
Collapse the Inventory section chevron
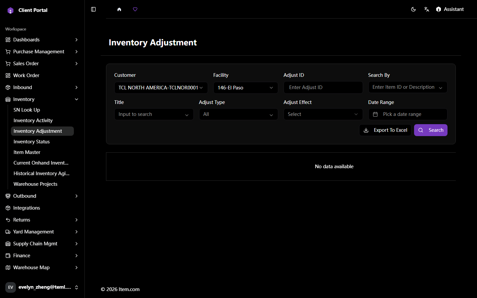tap(77, 99)
